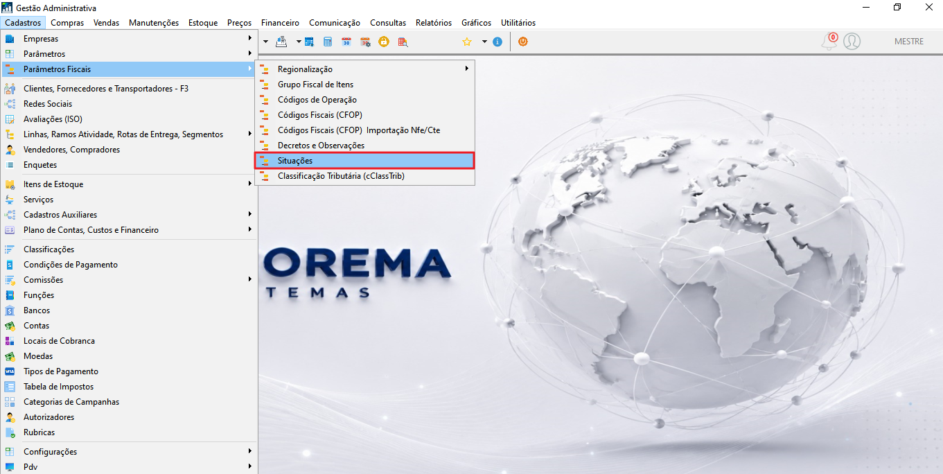Choose Tabela de Impostos
This screenshot has height=474, width=943.
click(129, 387)
